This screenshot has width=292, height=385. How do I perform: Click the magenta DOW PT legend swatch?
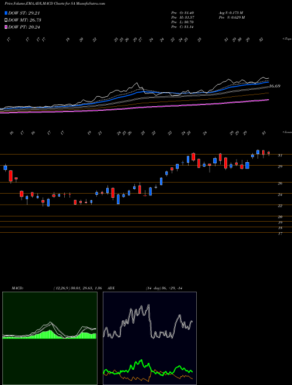(6, 27)
